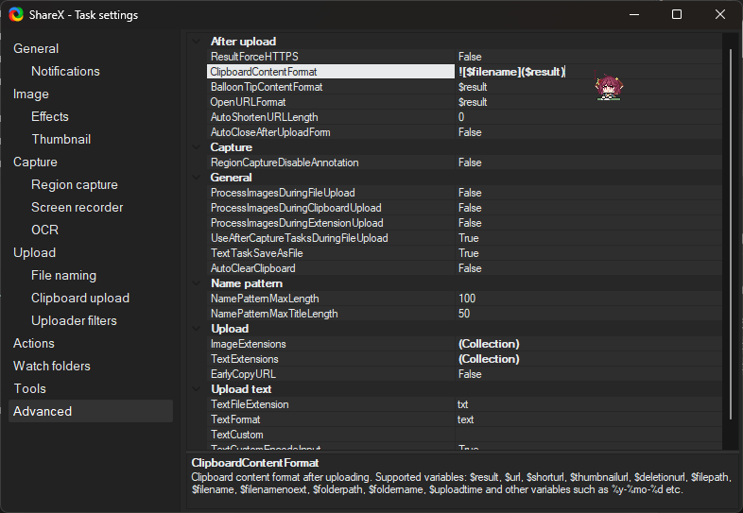Maximize the Task settings window

point(677,14)
